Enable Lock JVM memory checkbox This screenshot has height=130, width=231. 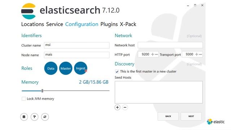[23, 99]
